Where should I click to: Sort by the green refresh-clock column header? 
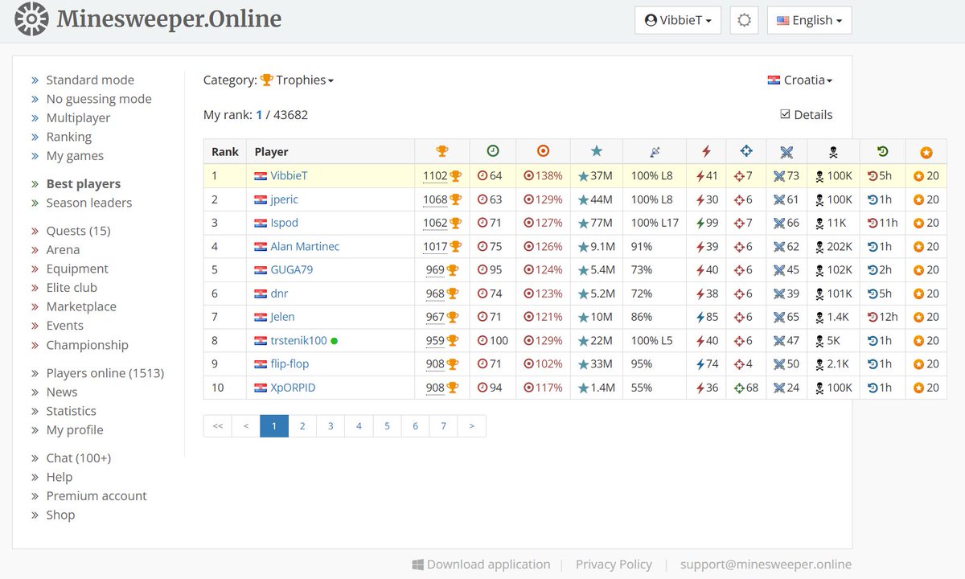(882, 151)
